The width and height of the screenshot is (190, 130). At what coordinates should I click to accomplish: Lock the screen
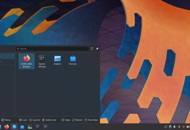(23, 120)
